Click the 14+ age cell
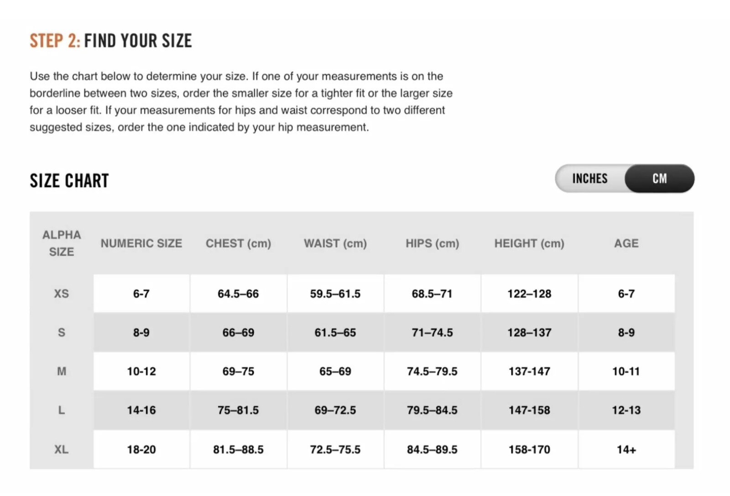The image size is (730, 496). click(x=626, y=449)
